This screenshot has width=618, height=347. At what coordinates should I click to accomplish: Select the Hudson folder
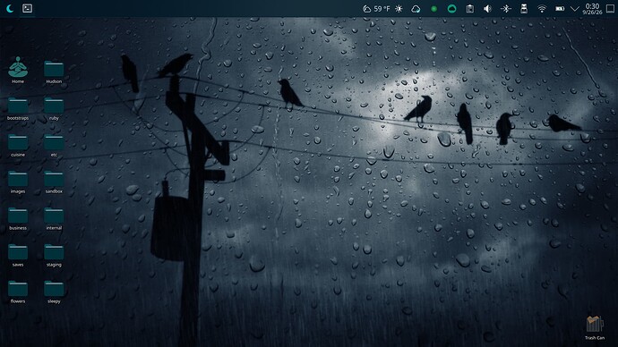(x=54, y=72)
